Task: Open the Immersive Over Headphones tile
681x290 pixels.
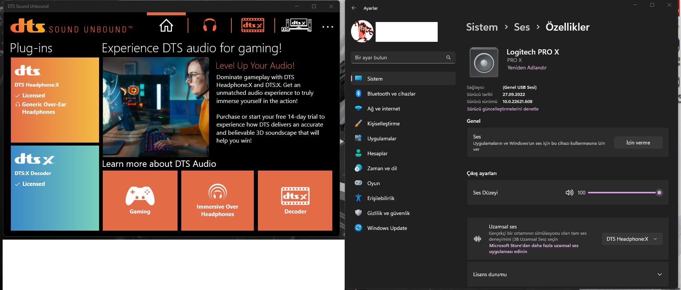Action: (218, 200)
